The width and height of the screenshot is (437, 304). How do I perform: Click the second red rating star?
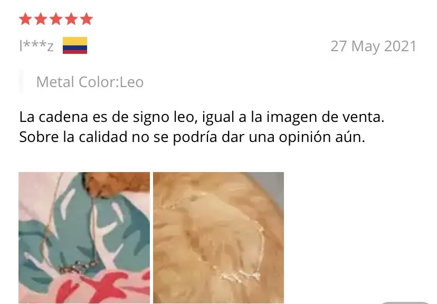tap(41, 19)
